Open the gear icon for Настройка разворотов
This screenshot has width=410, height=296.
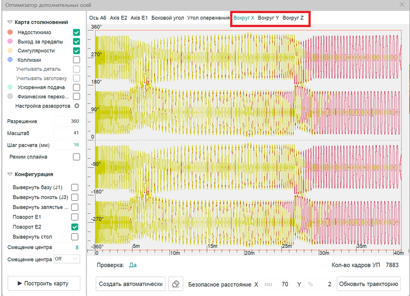pos(77,106)
